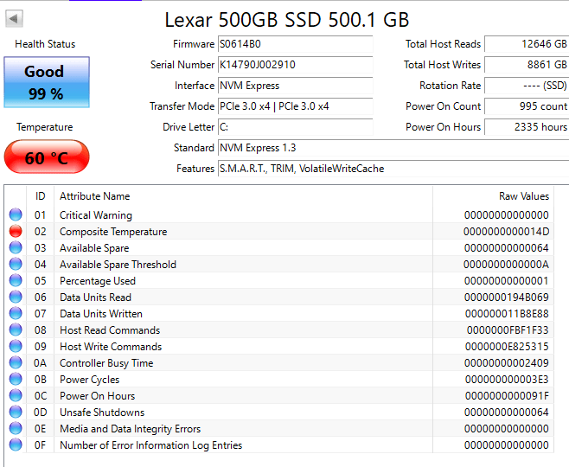The width and height of the screenshot is (569, 467).
Task: Select the Available Spare attribute name
Action: (94, 248)
